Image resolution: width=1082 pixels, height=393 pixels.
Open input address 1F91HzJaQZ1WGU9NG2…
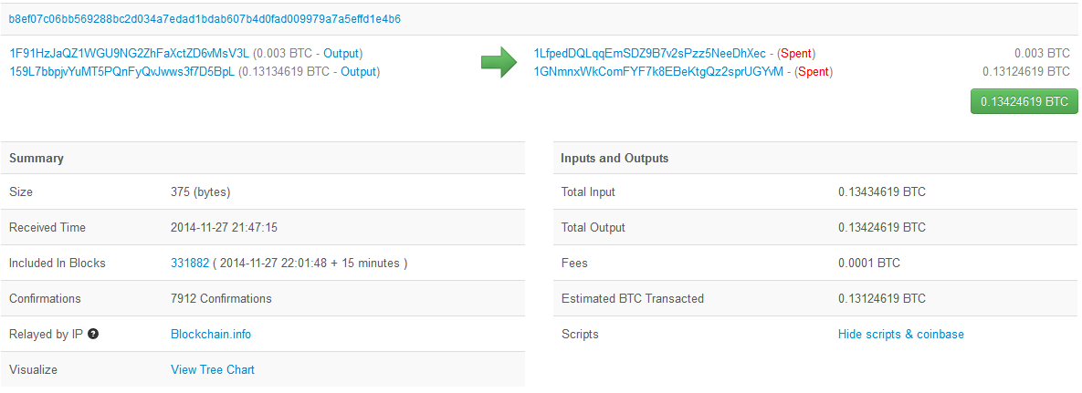pos(129,53)
